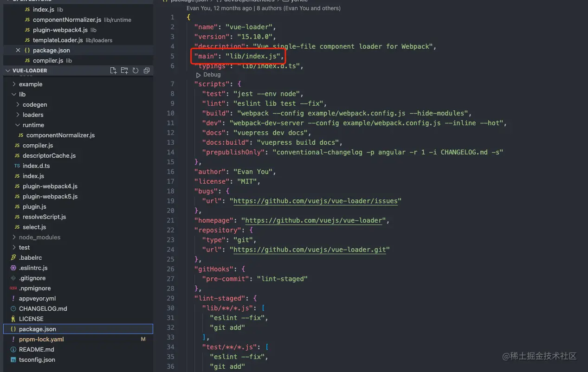This screenshot has width=588, height=372.
Task: Click the Evan You git blame codelens
Action: pyautogui.click(x=263, y=8)
